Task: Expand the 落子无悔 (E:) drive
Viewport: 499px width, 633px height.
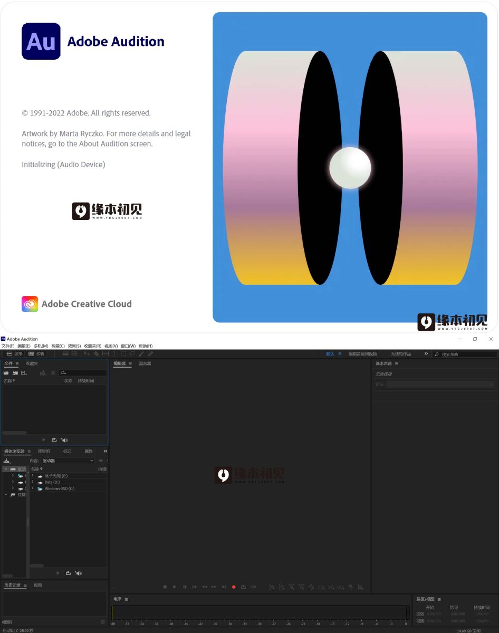Action: coord(33,476)
